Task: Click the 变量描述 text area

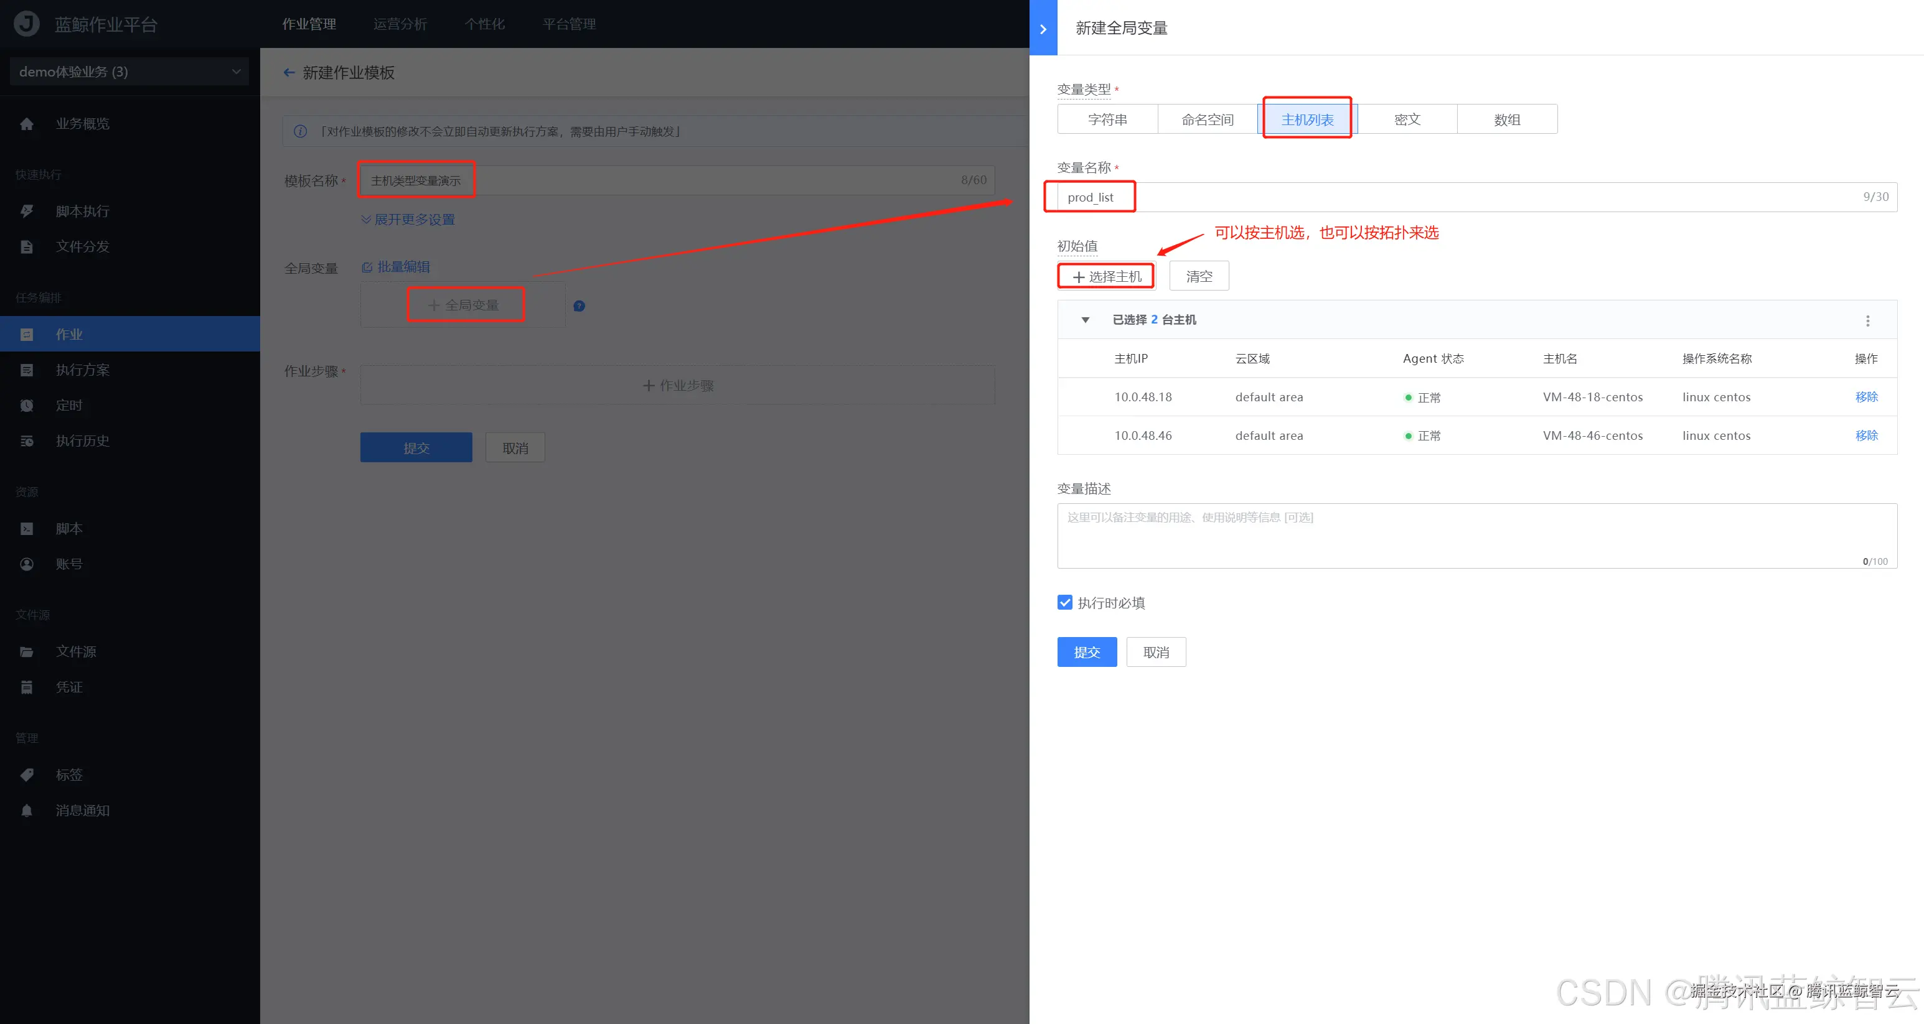Action: click(x=1476, y=535)
